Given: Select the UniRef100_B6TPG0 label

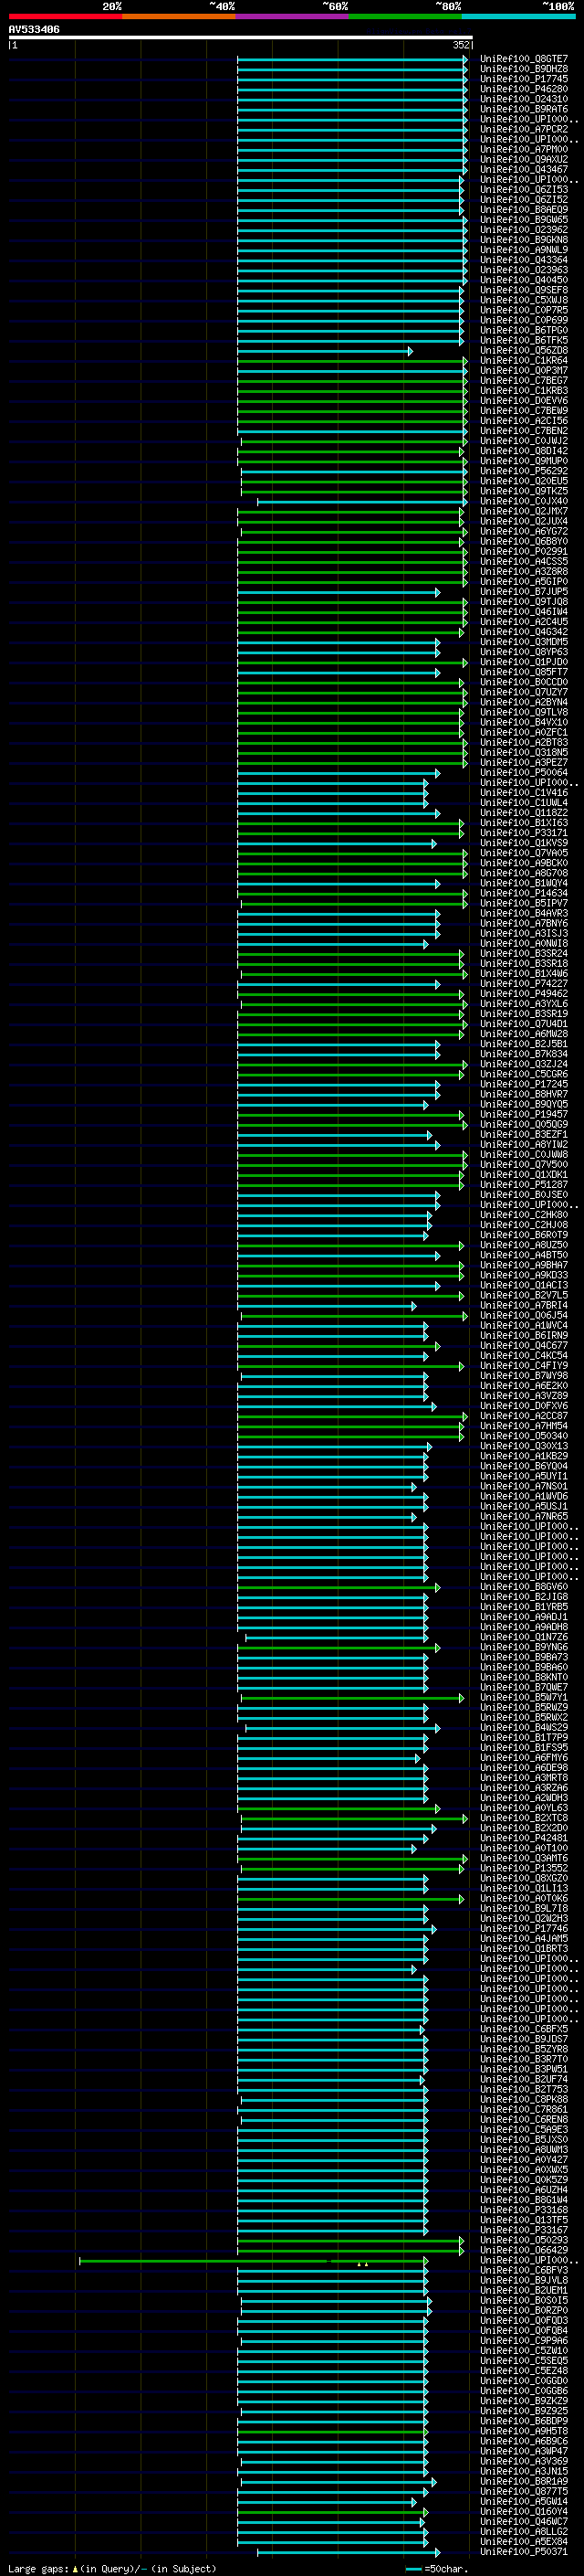Looking at the screenshot, I should (524, 330).
